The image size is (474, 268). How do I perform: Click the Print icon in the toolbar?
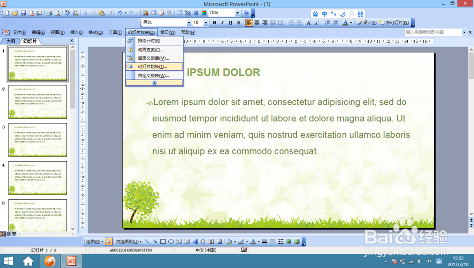[x=49, y=13]
